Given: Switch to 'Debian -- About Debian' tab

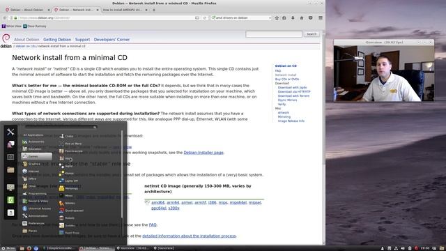Looking at the screenshot, I should [x=27, y=10].
